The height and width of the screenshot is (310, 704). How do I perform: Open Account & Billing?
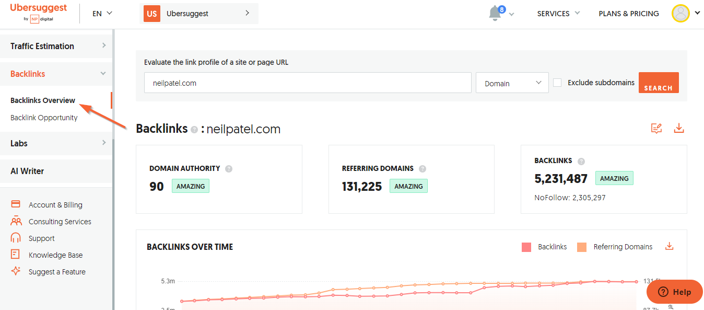[55, 205]
